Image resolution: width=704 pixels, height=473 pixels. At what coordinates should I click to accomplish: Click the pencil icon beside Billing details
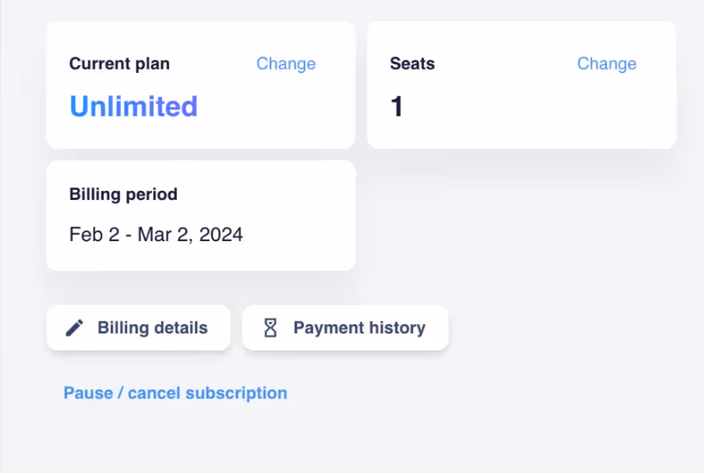point(74,328)
